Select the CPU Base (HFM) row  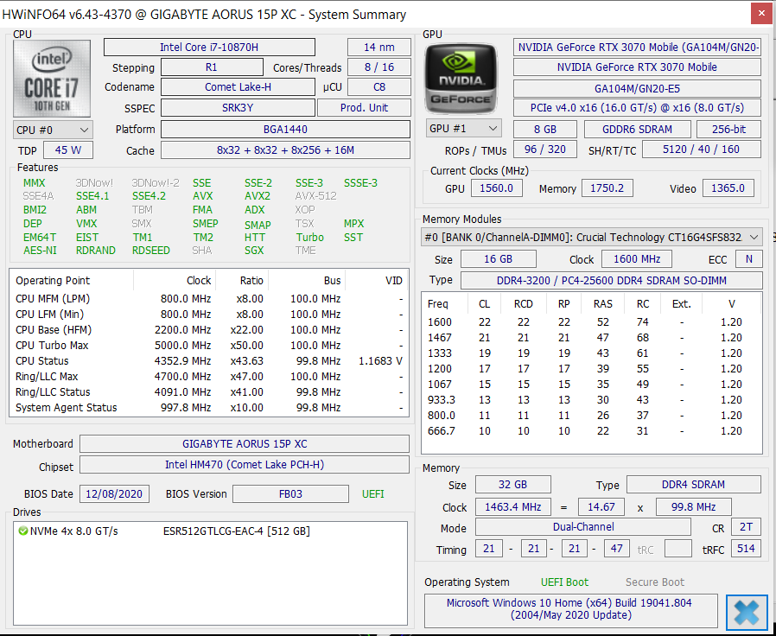(209, 329)
